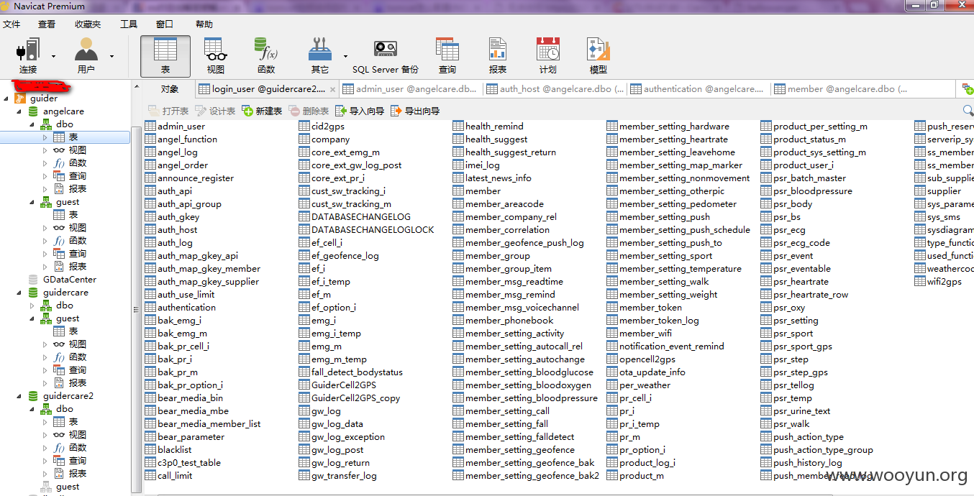
Task: Collapse the guidercare2 database node
Action: pyautogui.click(x=19, y=396)
